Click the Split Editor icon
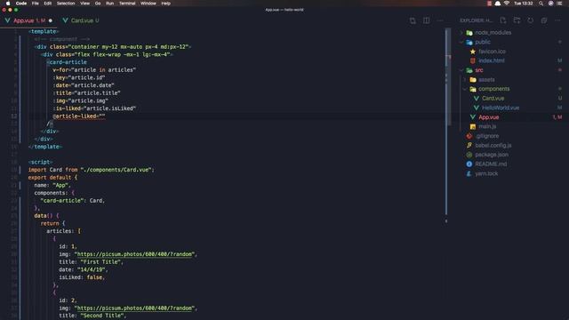Viewport: 569px width, 320px height. click(427, 20)
